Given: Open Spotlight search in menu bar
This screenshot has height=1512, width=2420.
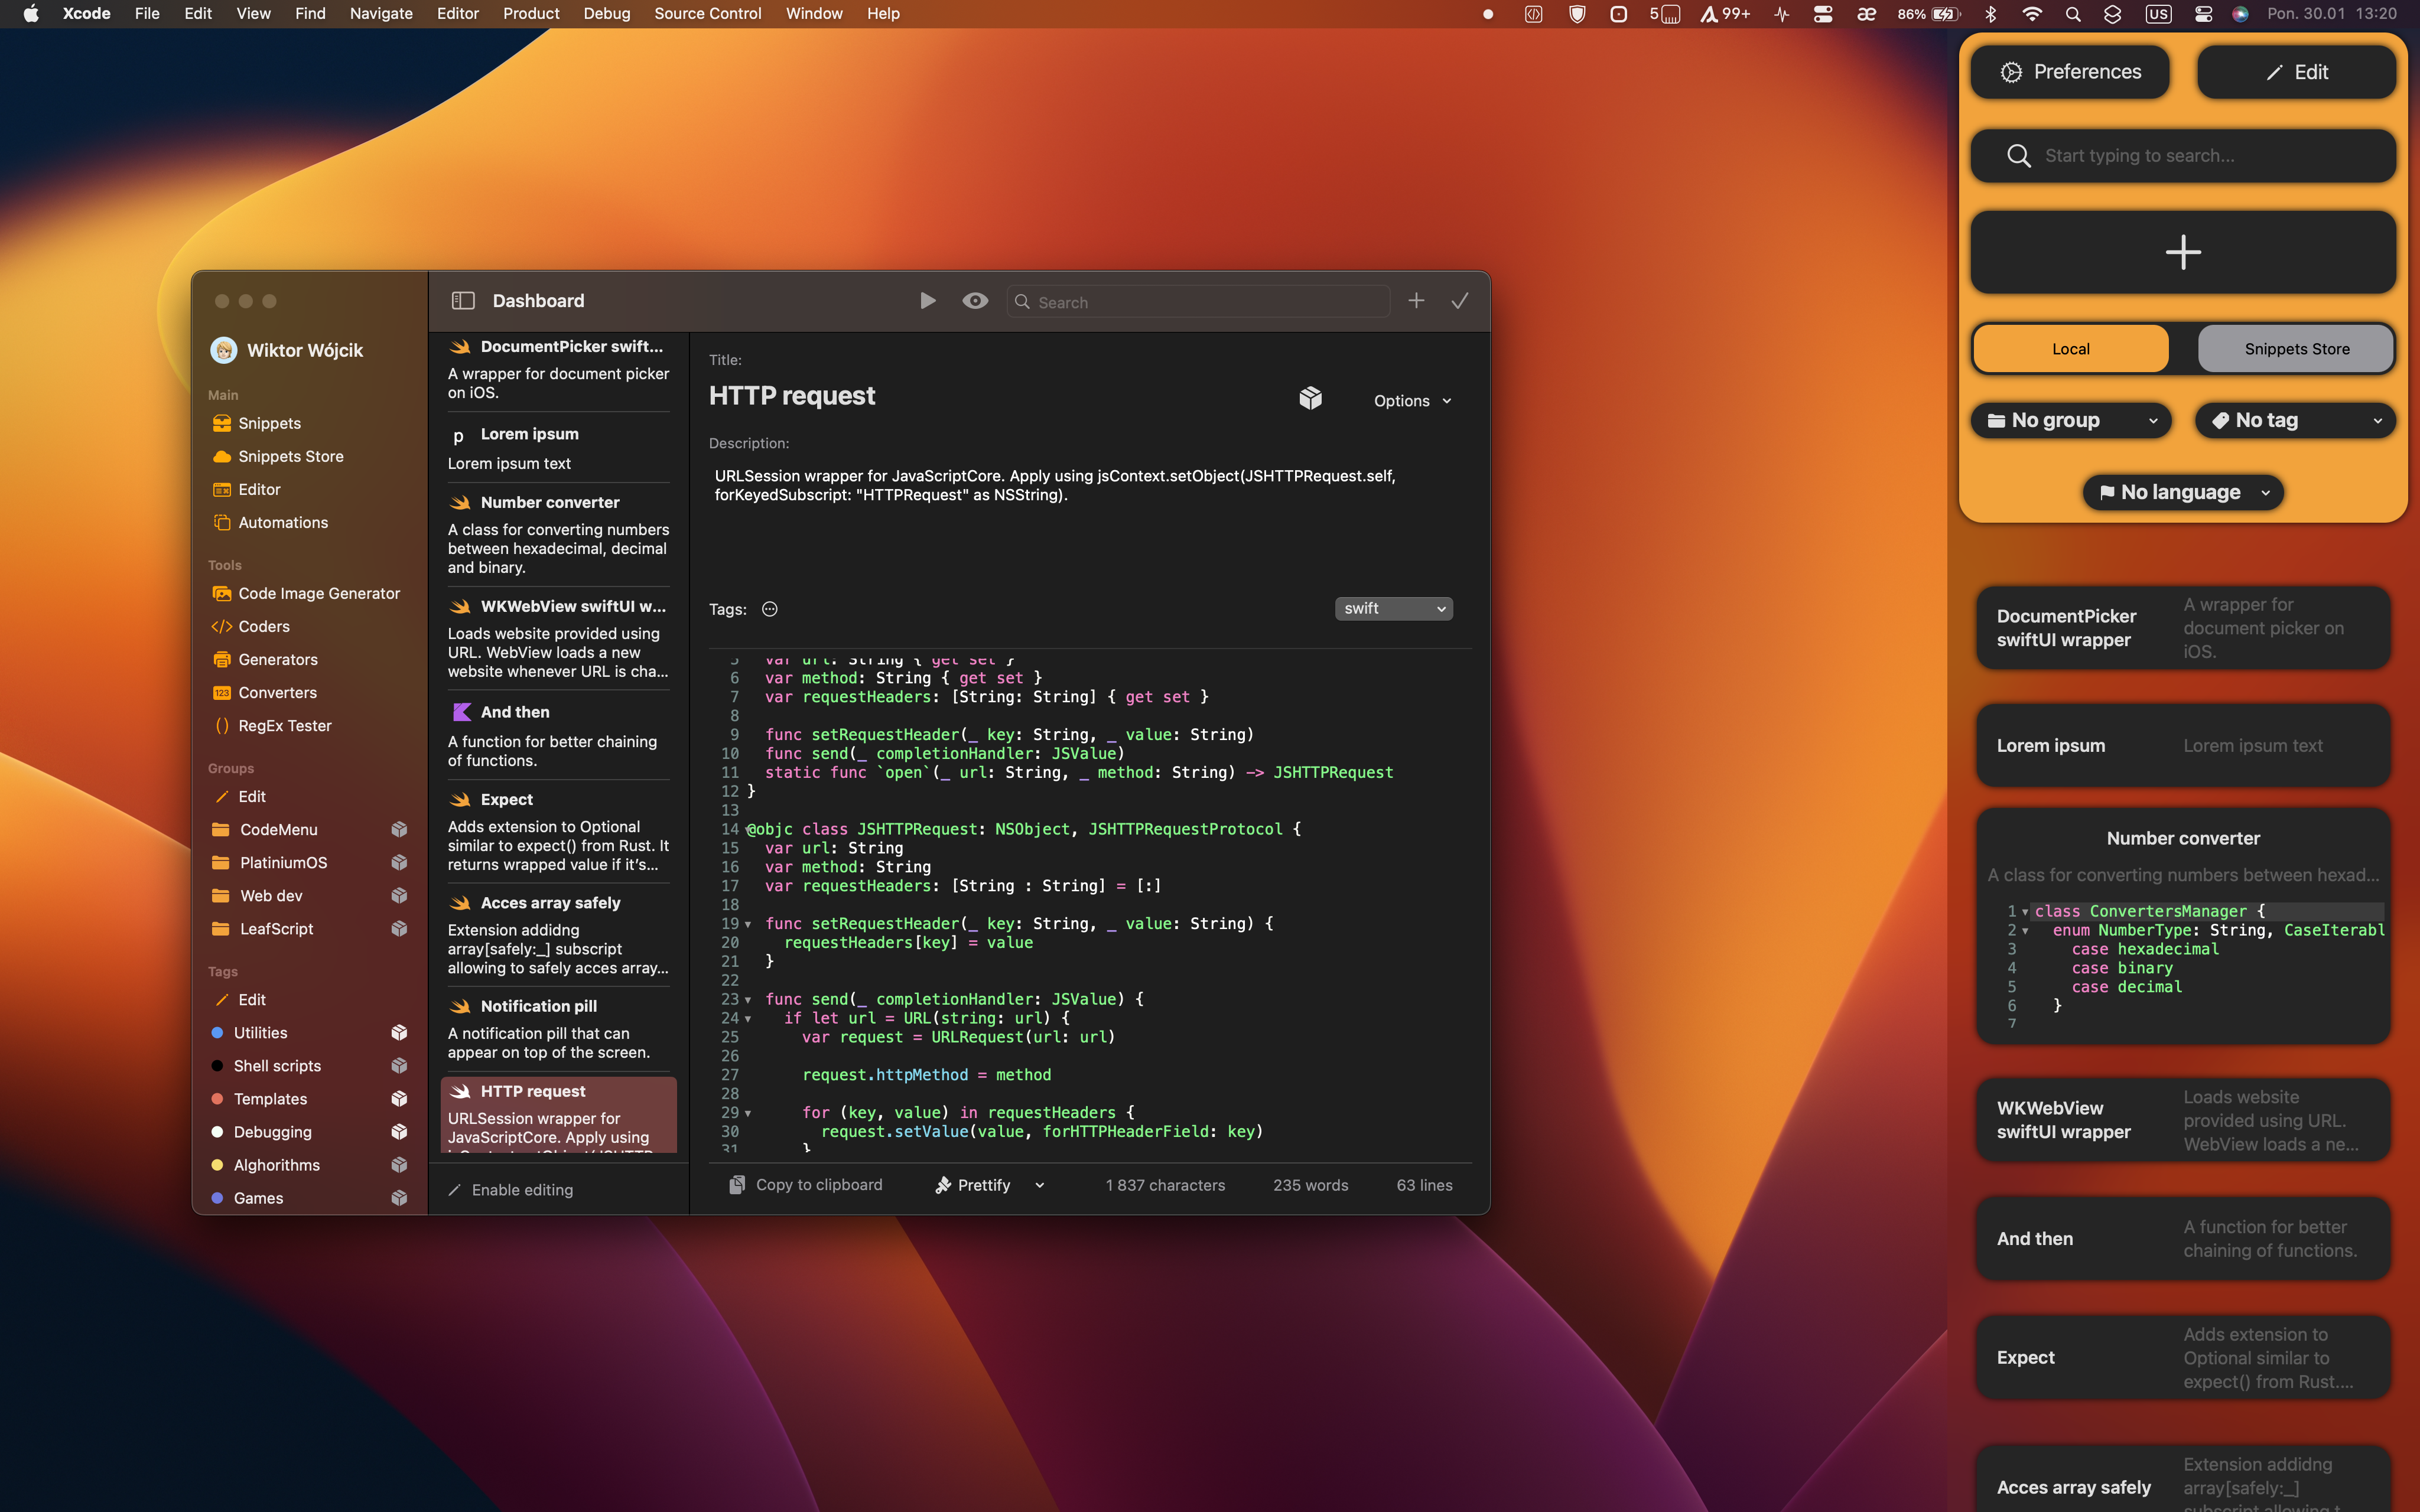Looking at the screenshot, I should pos(2073,14).
